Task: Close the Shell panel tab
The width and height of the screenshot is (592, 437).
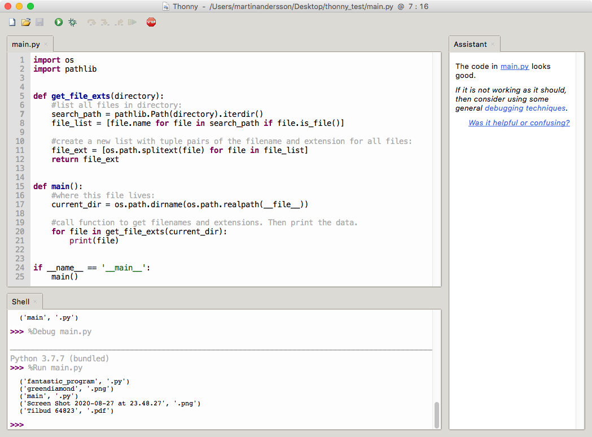Action: (35, 302)
